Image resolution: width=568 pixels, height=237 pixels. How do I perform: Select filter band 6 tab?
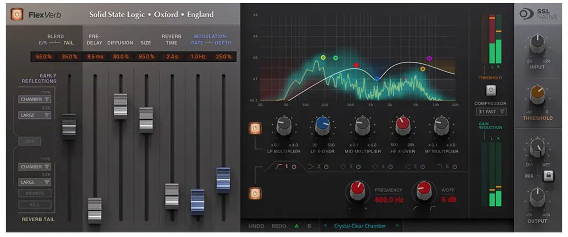(x=447, y=167)
